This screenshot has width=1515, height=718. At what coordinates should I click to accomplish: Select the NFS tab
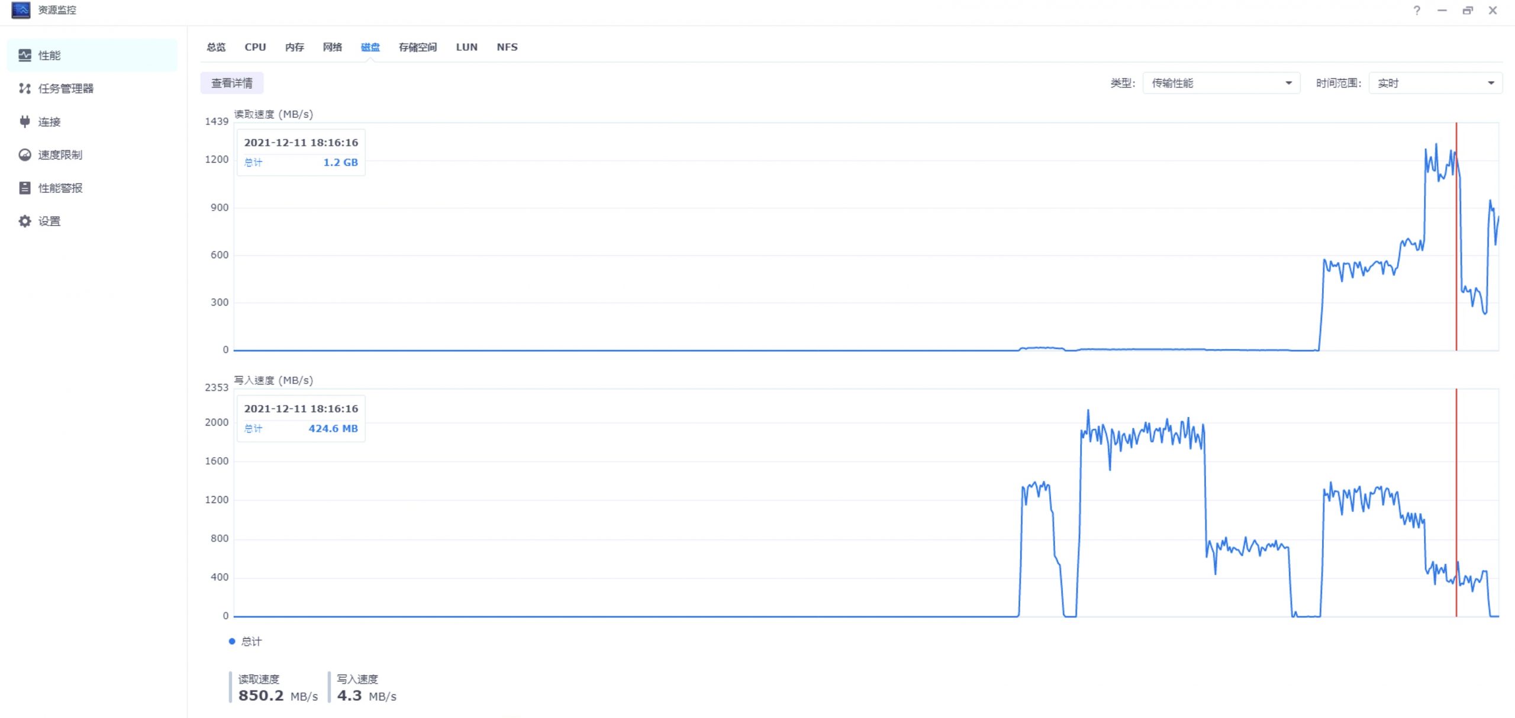click(x=507, y=47)
